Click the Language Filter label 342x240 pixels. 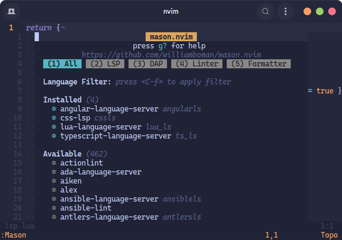pyautogui.click(x=77, y=82)
